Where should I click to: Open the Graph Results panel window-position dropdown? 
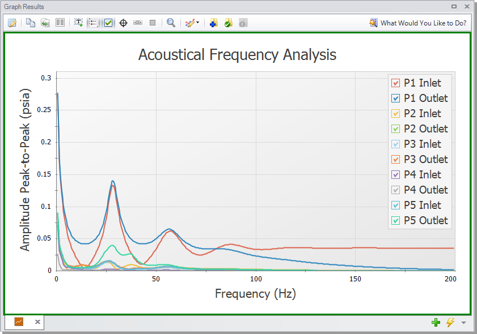pos(454,7)
